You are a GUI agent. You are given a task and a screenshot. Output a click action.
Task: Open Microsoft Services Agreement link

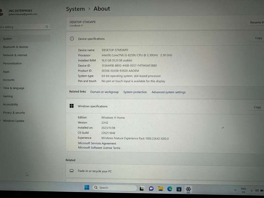point(97,143)
